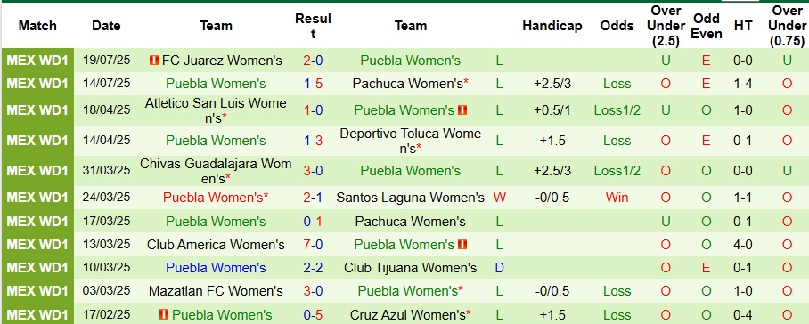Click red card icon in 18/04/25 Puebla row
This screenshot has width=809, height=324.
[462, 110]
